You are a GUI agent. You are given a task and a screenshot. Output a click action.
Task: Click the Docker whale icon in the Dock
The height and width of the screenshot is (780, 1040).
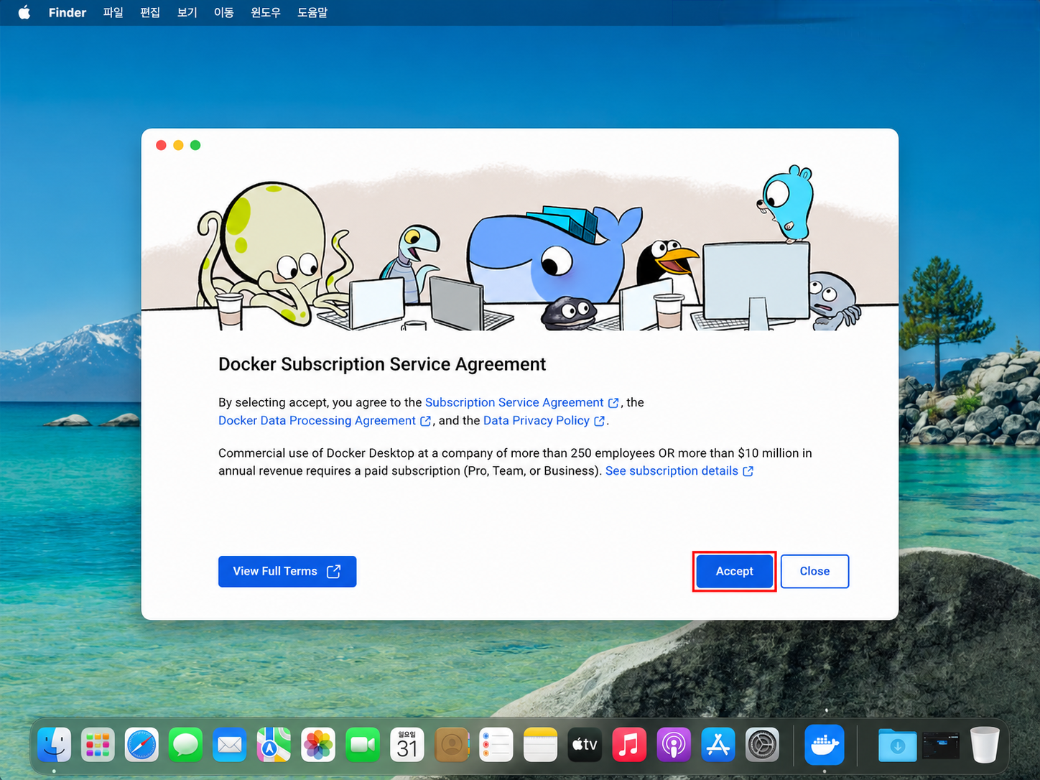point(825,745)
